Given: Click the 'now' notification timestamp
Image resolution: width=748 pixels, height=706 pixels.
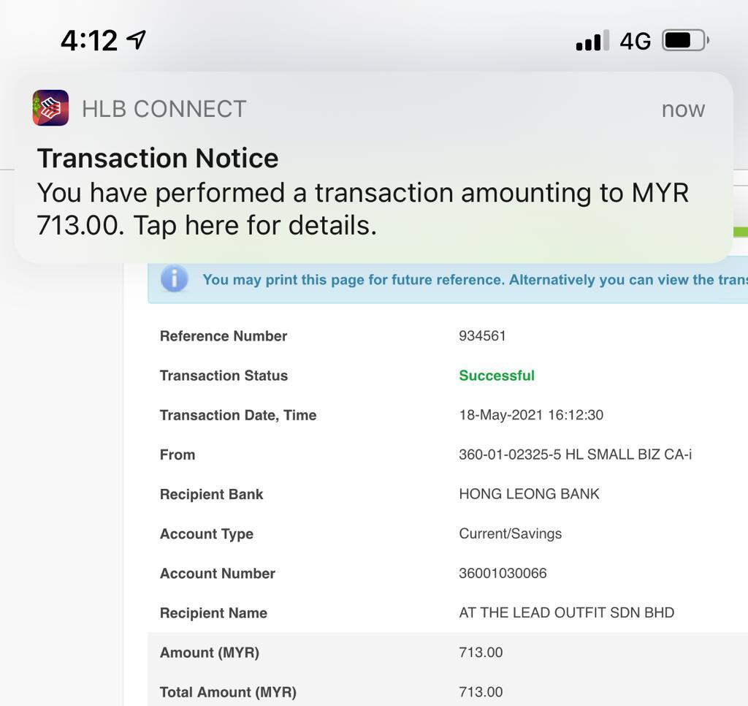Looking at the screenshot, I should (x=683, y=110).
